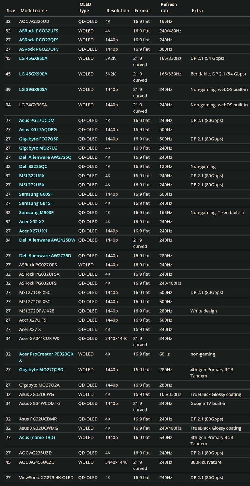Click the Refresh rate column header

pyautogui.click(x=169, y=8)
